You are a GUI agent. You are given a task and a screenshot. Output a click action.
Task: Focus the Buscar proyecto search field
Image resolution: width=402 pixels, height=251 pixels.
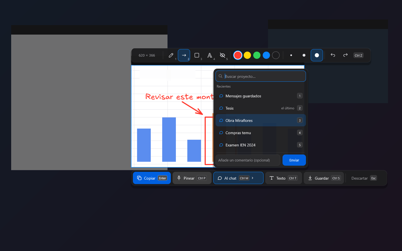tap(261, 76)
